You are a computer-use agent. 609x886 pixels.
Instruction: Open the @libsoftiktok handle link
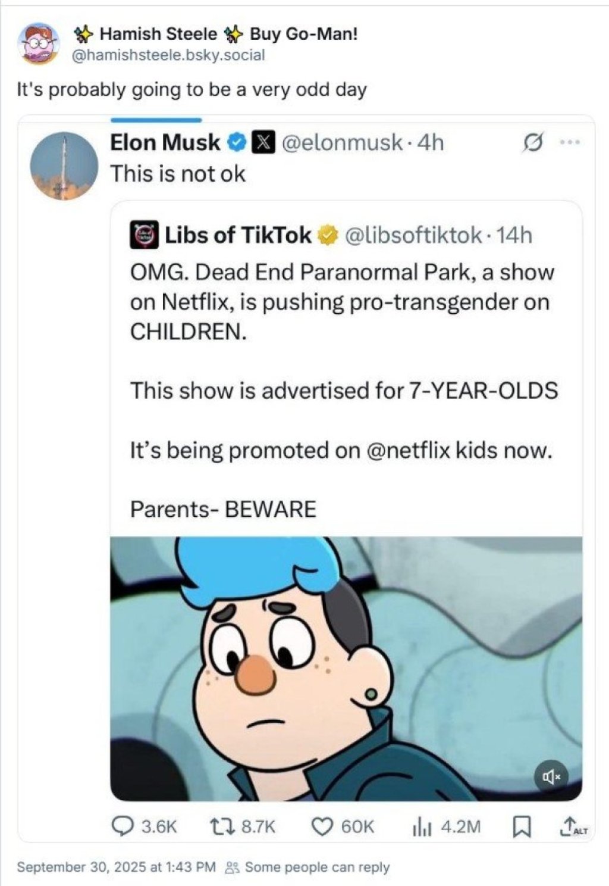(x=413, y=235)
